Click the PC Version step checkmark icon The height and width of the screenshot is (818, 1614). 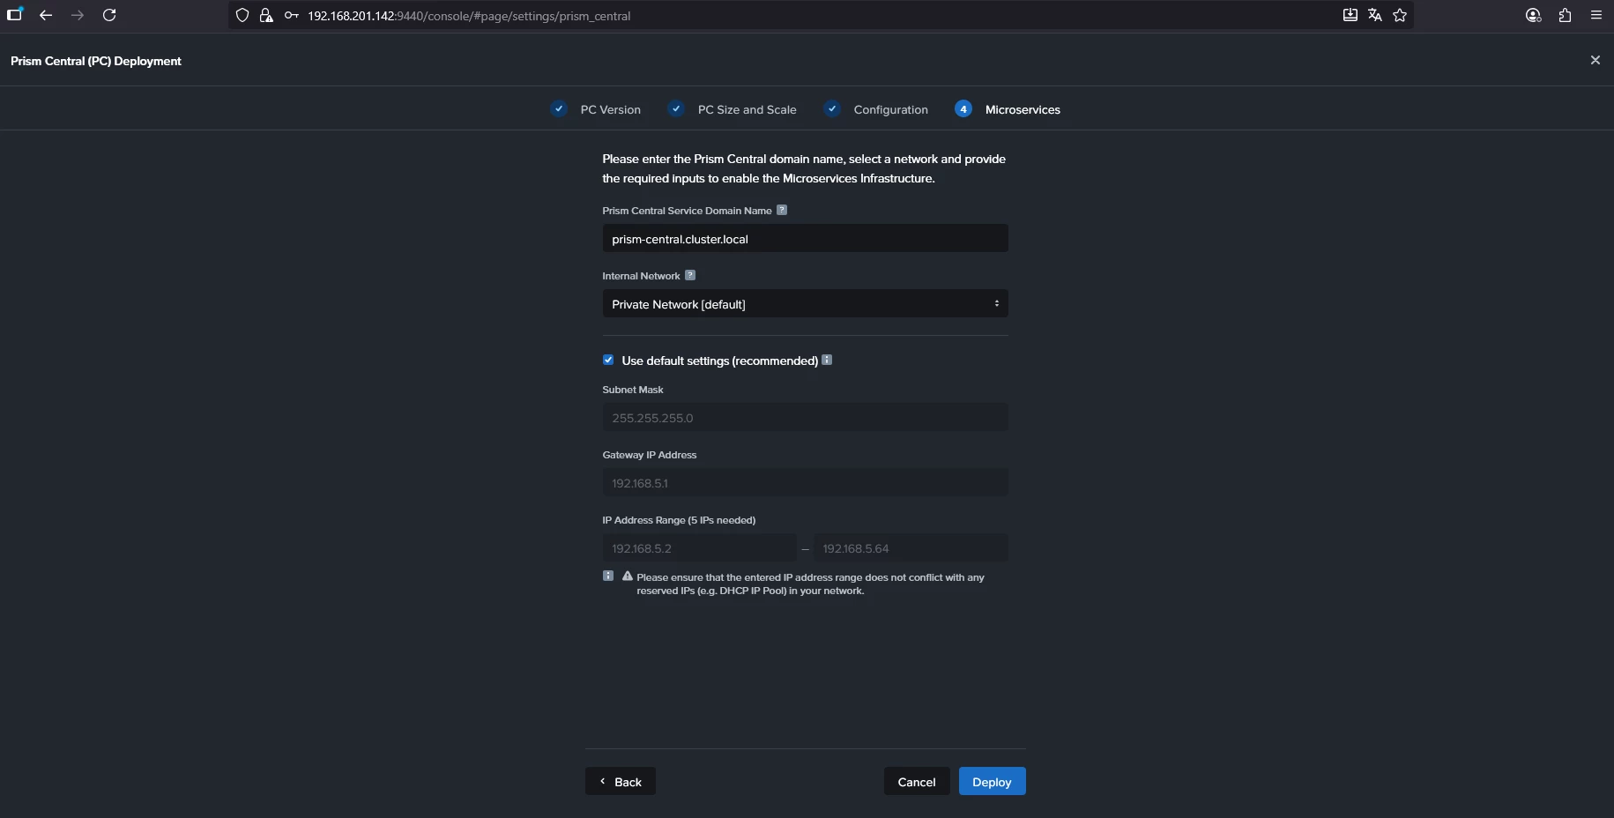click(x=559, y=108)
